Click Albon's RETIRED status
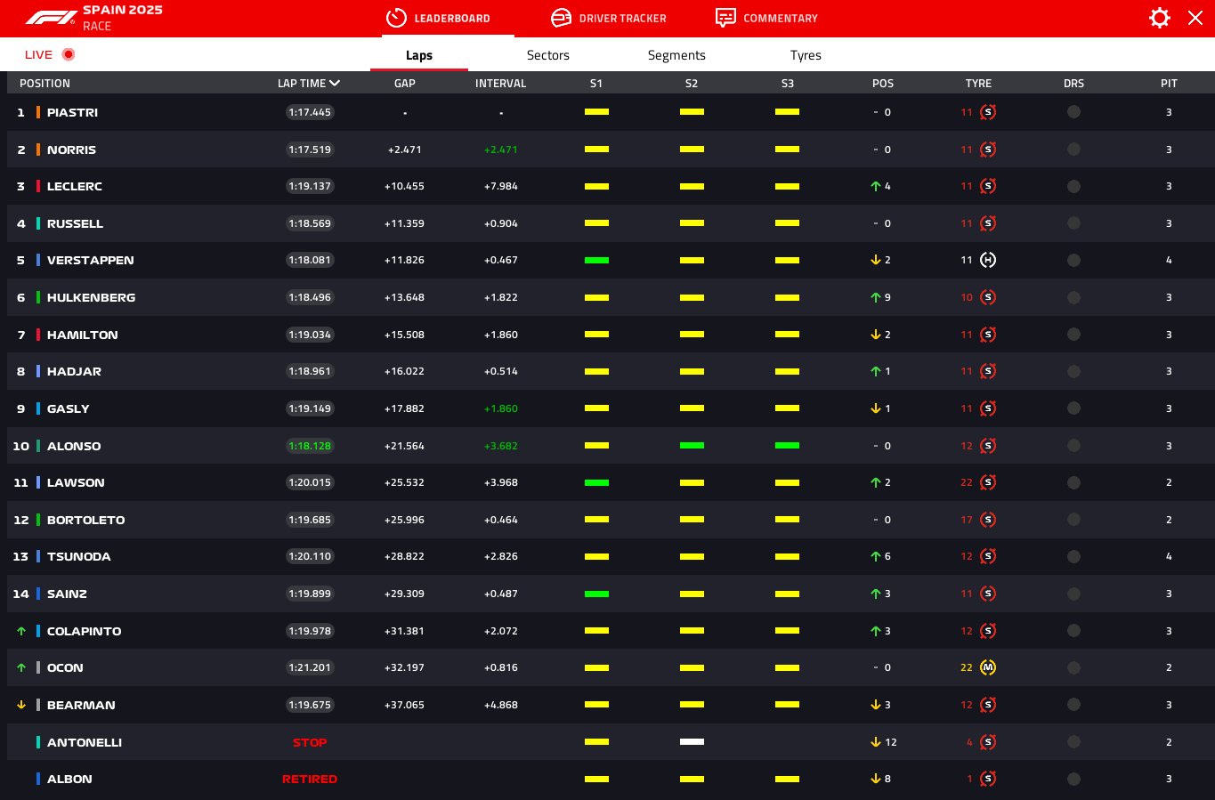 (x=310, y=779)
